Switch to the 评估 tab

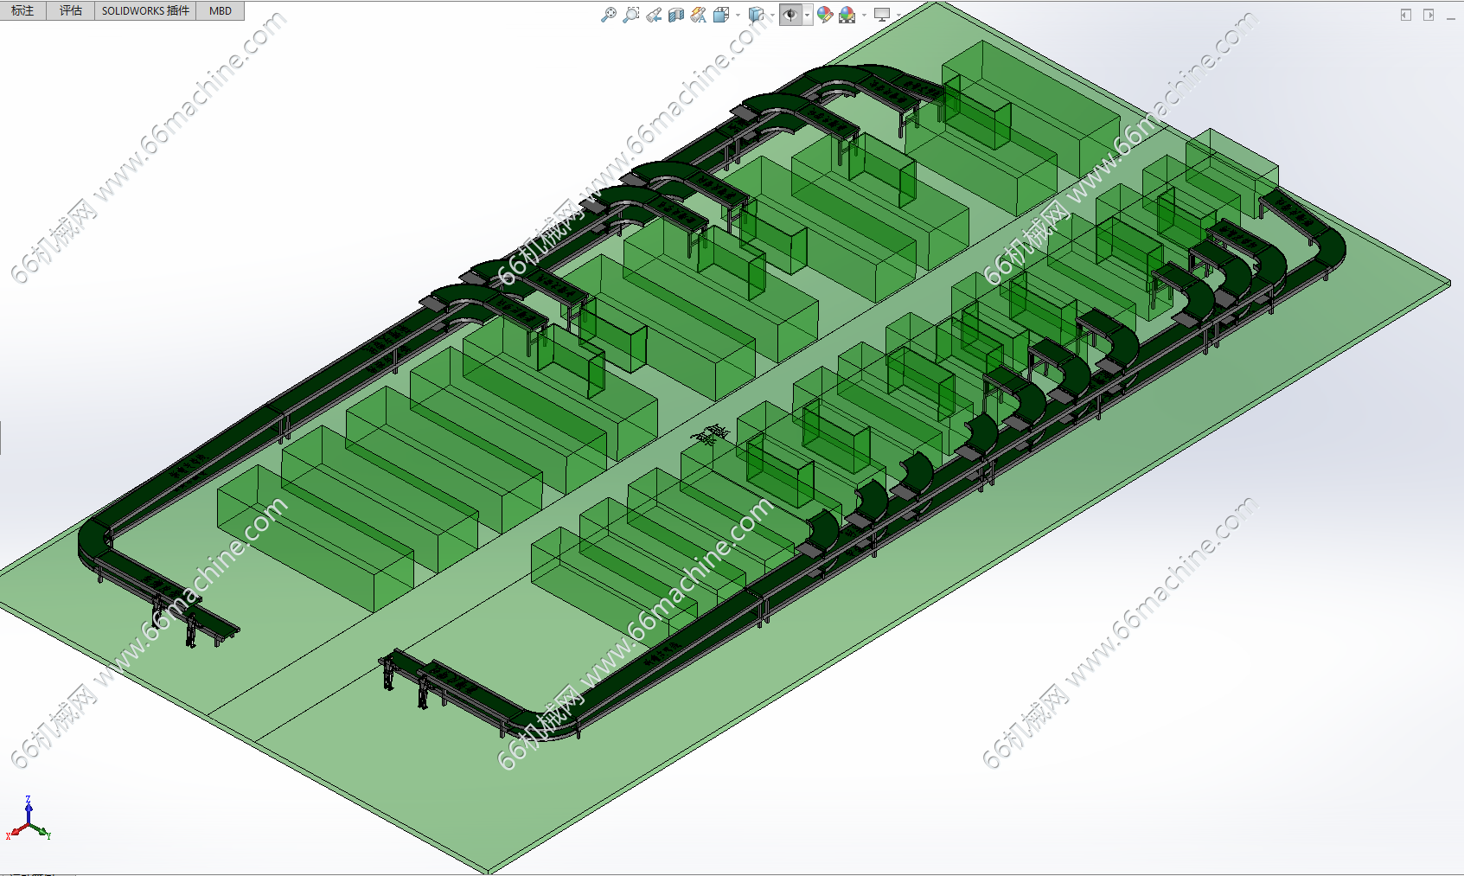[70, 10]
